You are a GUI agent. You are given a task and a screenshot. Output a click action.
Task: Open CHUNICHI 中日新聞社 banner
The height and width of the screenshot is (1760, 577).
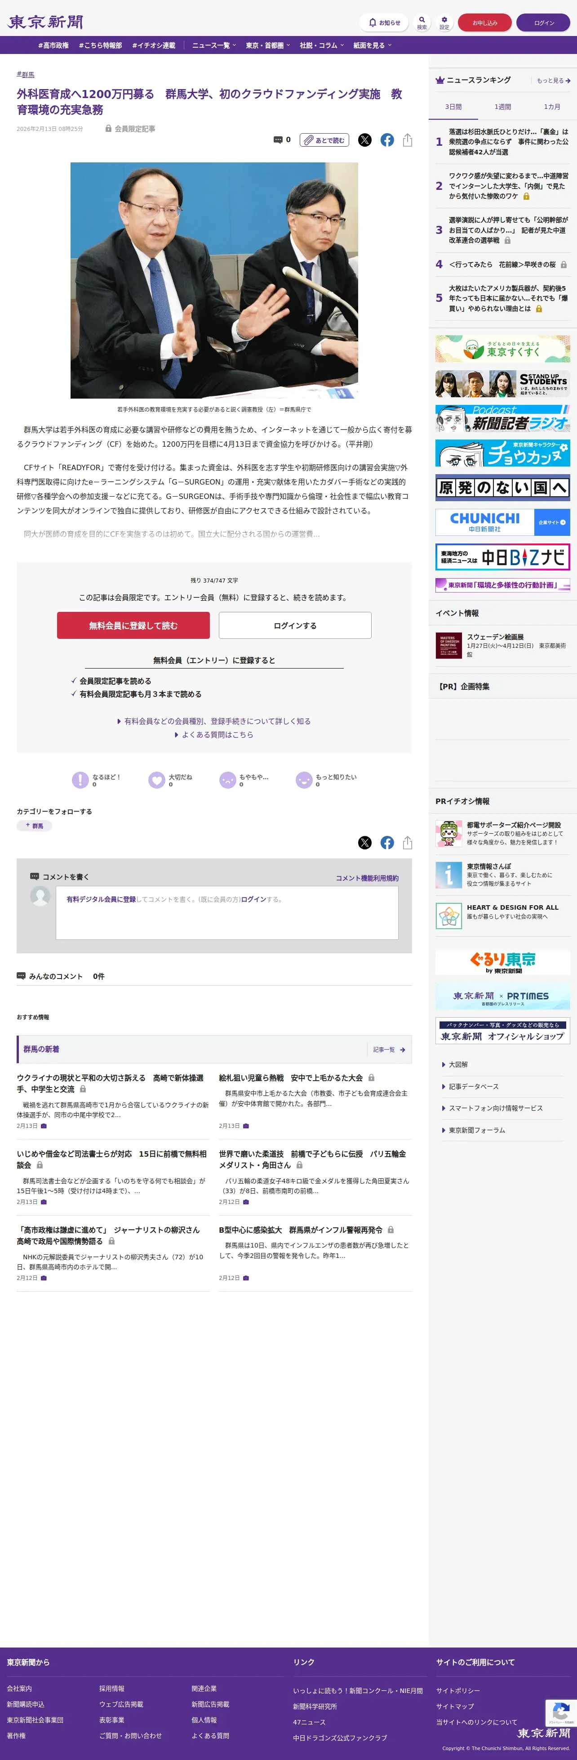tap(502, 523)
